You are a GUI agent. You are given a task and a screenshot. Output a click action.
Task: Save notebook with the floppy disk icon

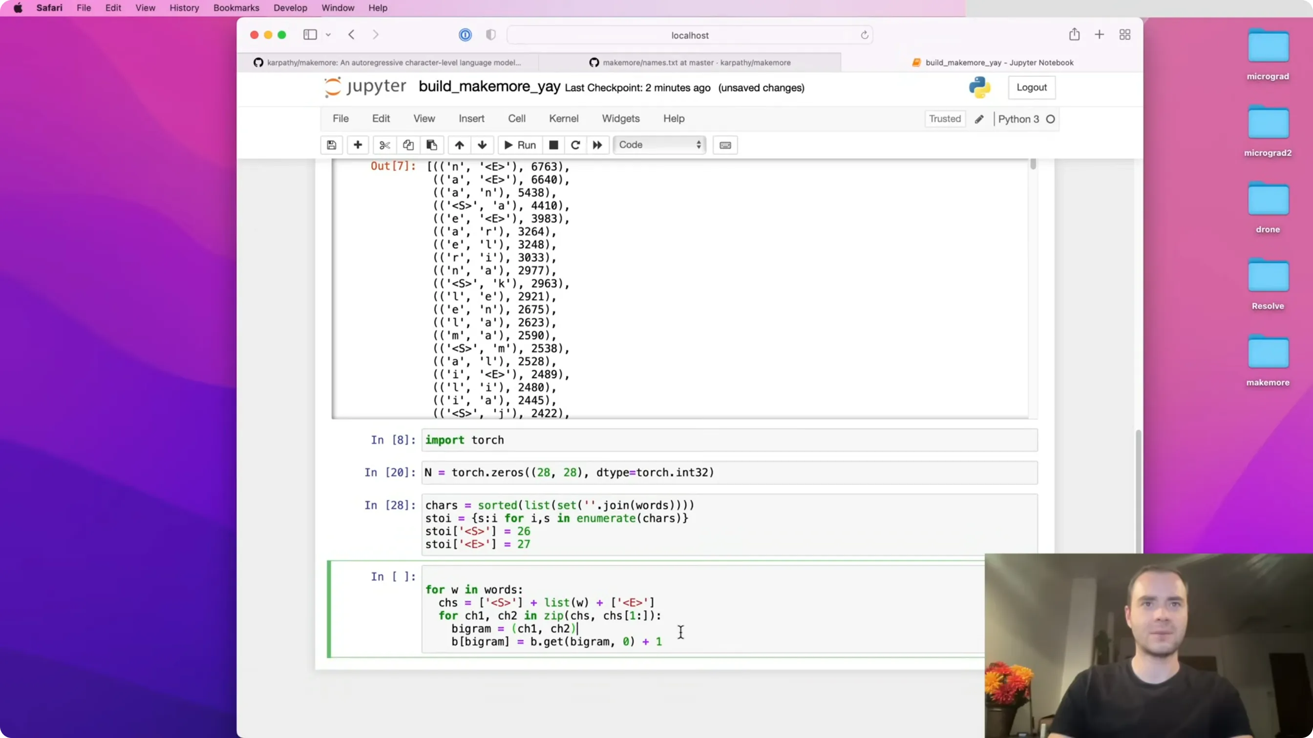tap(331, 145)
